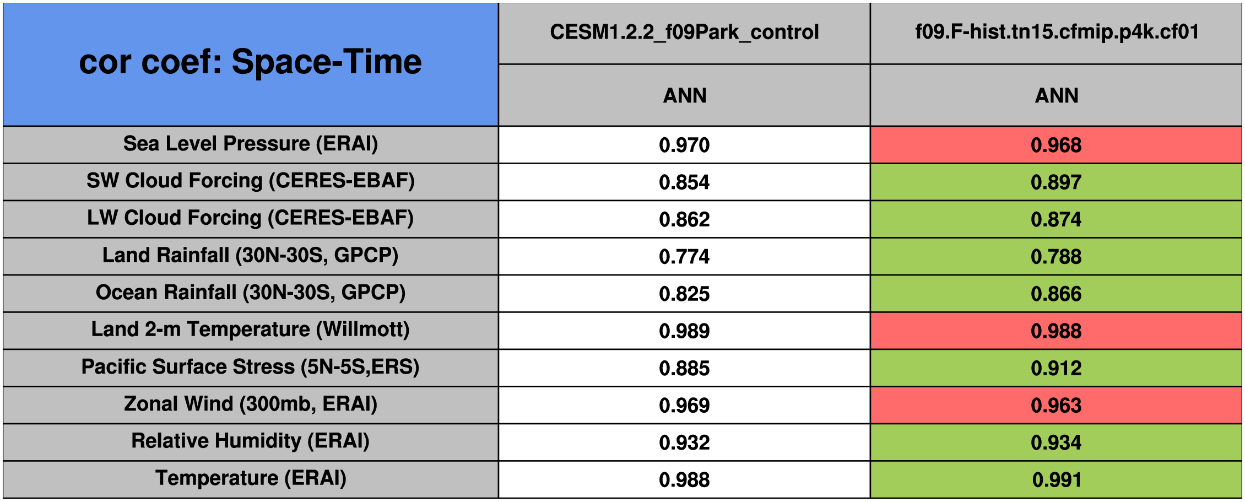Select the red 0.963 Zonal Wind cell
This screenshot has width=1245, height=502.
[x=1056, y=405]
